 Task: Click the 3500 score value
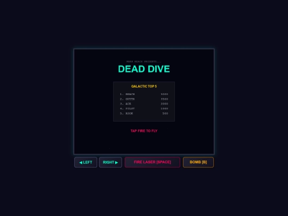coord(164,99)
